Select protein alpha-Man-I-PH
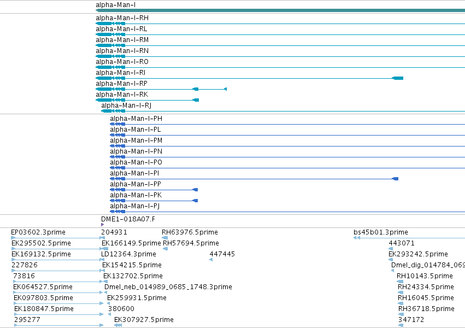 pos(136,119)
